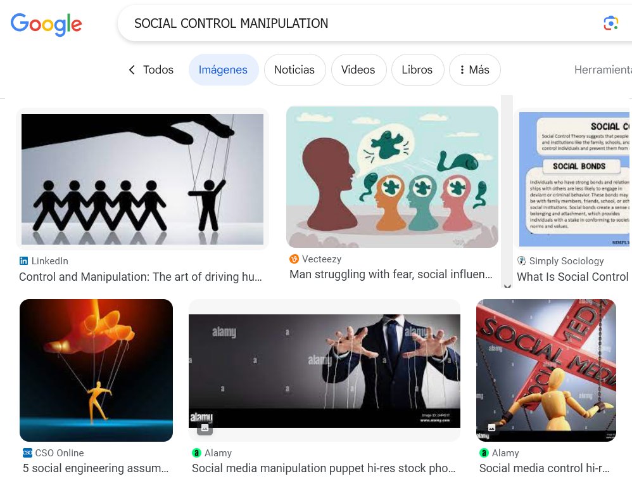Open 'Control and Manipulation' LinkedIn link
Viewport: 632px width, 488px height.
pyautogui.click(x=141, y=277)
